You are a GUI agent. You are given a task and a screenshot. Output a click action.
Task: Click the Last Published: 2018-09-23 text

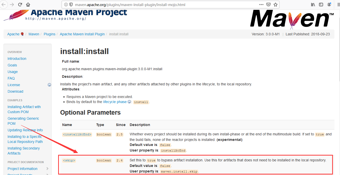308,34
